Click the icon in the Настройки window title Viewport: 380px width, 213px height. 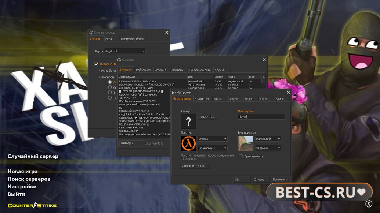tap(174, 93)
